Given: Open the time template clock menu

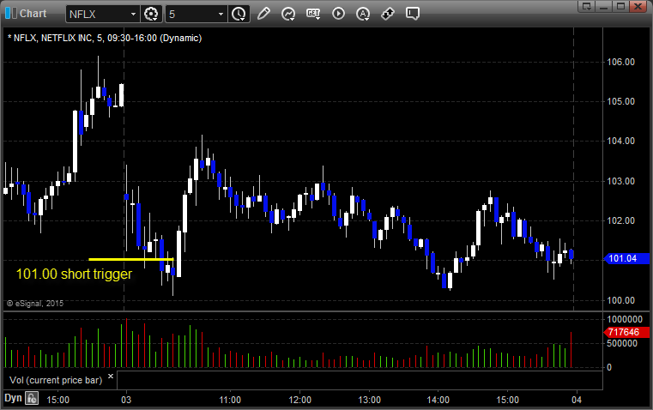Looking at the screenshot, I should tap(239, 14).
